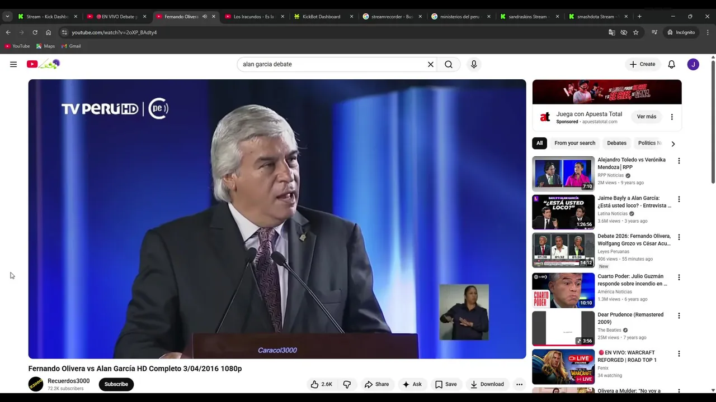Viewport: 716px width, 402px height.
Task: Switch to Stream - Kick Dashboard tab
Action: point(48,17)
